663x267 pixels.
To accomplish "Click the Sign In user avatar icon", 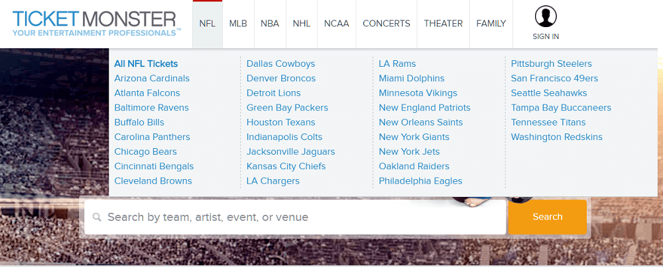I will pyautogui.click(x=546, y=17).
